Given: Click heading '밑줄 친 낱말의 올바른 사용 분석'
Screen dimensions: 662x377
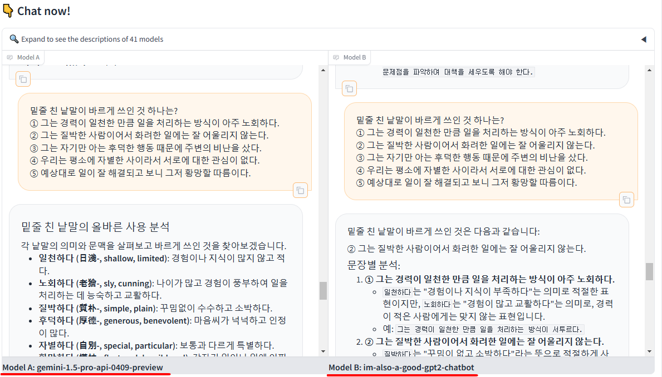Looking at the screenshot, I should 95,227.
